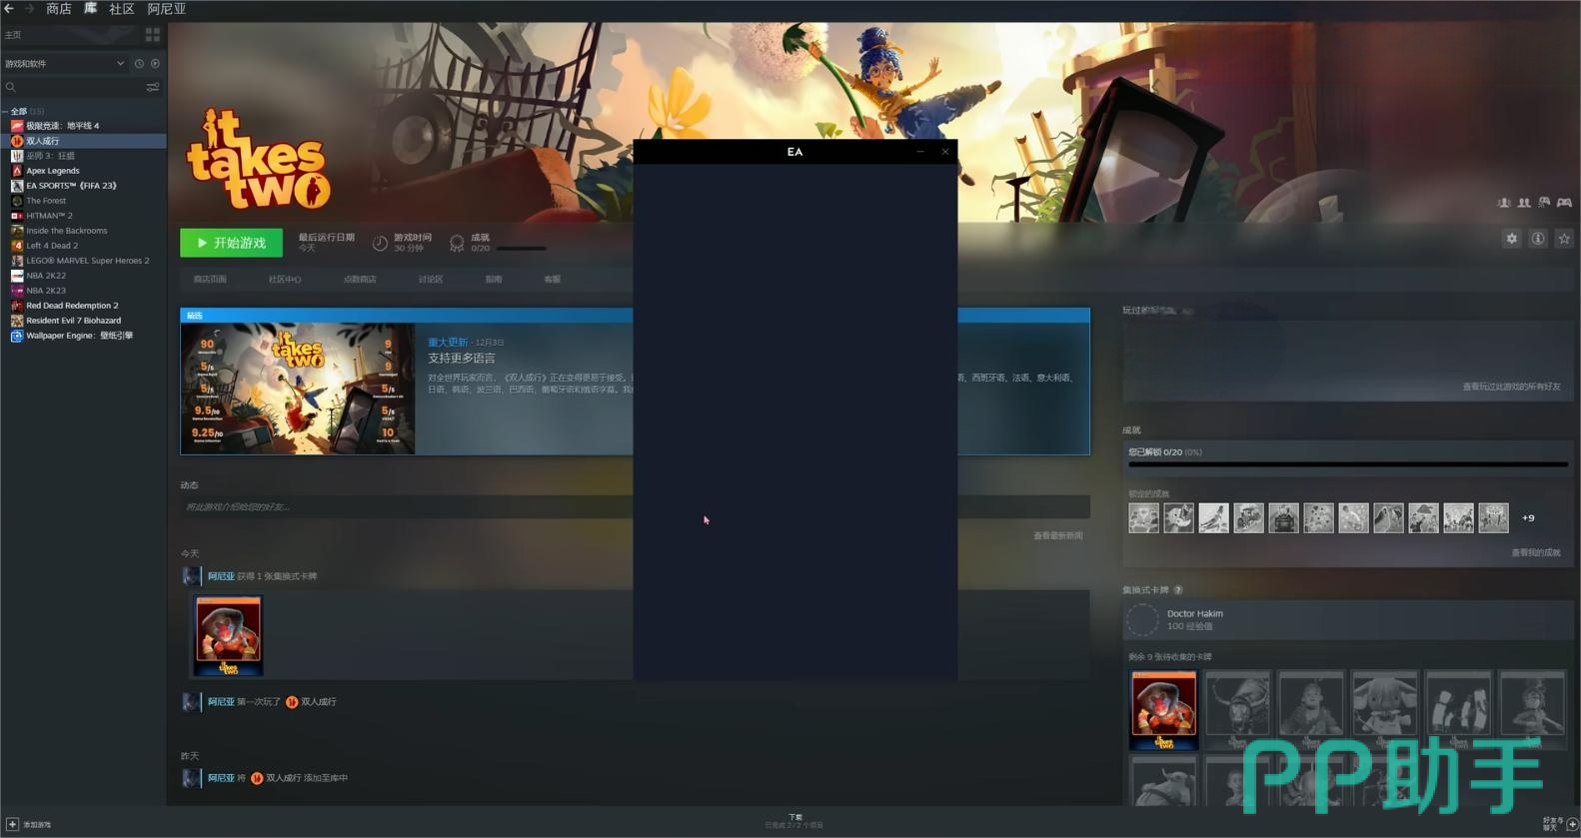This screenshot has width=1581, height=838.
Task: Click the library search field
Action: 75,88
